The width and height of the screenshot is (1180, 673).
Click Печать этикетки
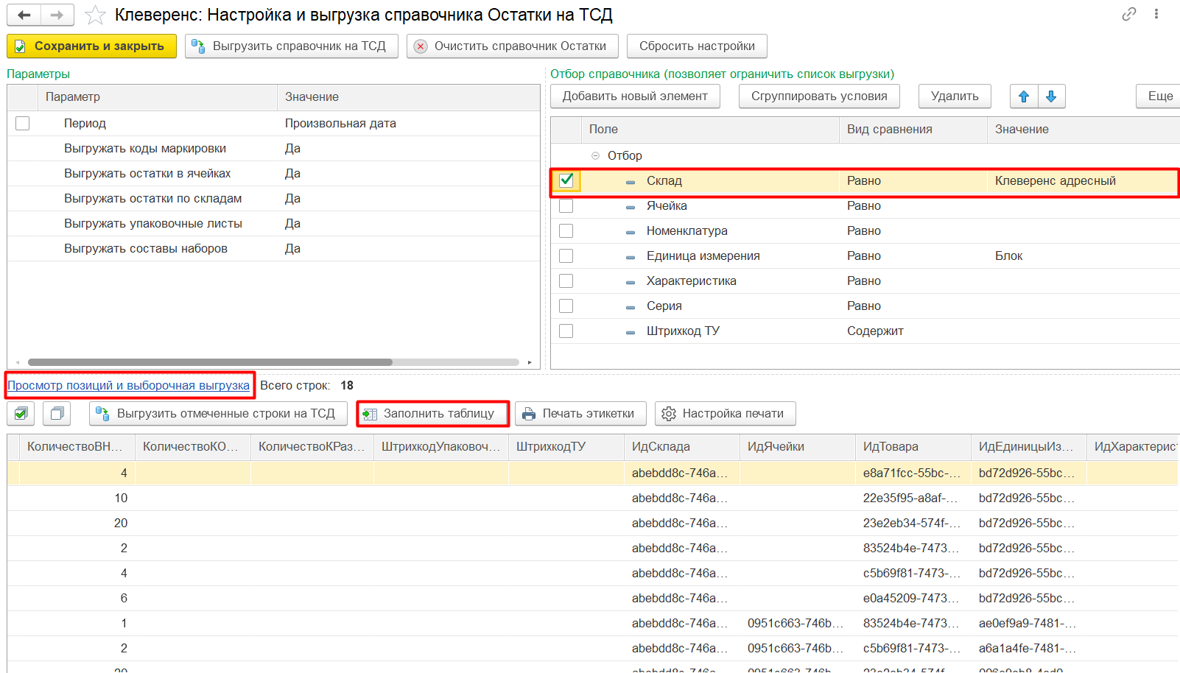[580, 414]
